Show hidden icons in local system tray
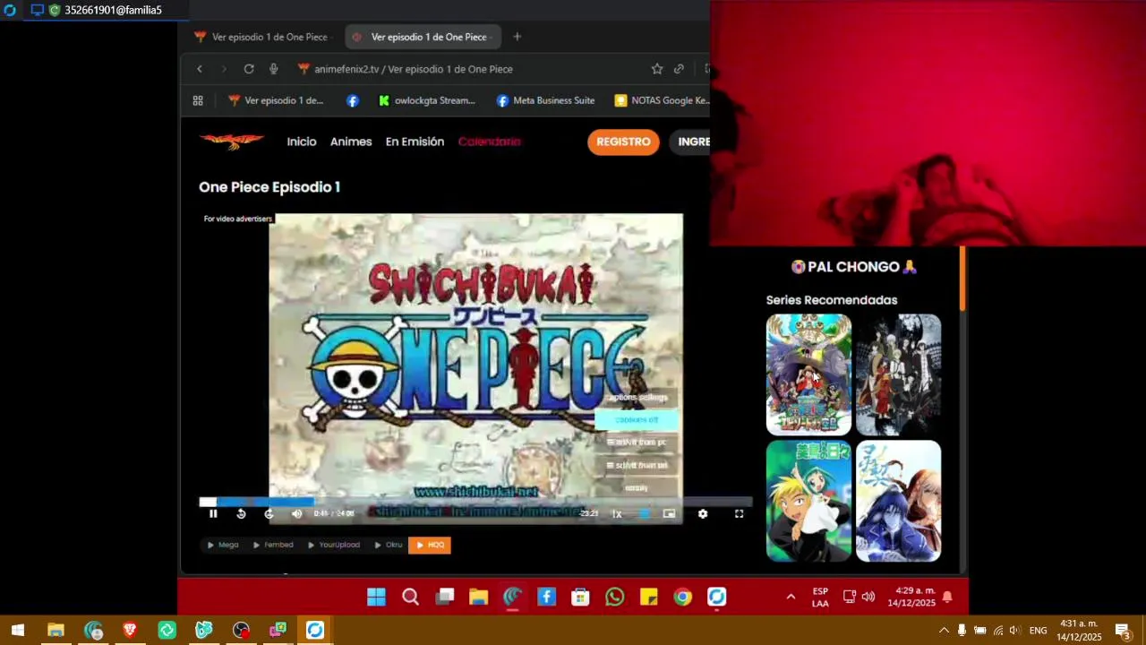Viewport: 1146px width, 645px height. tap(944, 631)
